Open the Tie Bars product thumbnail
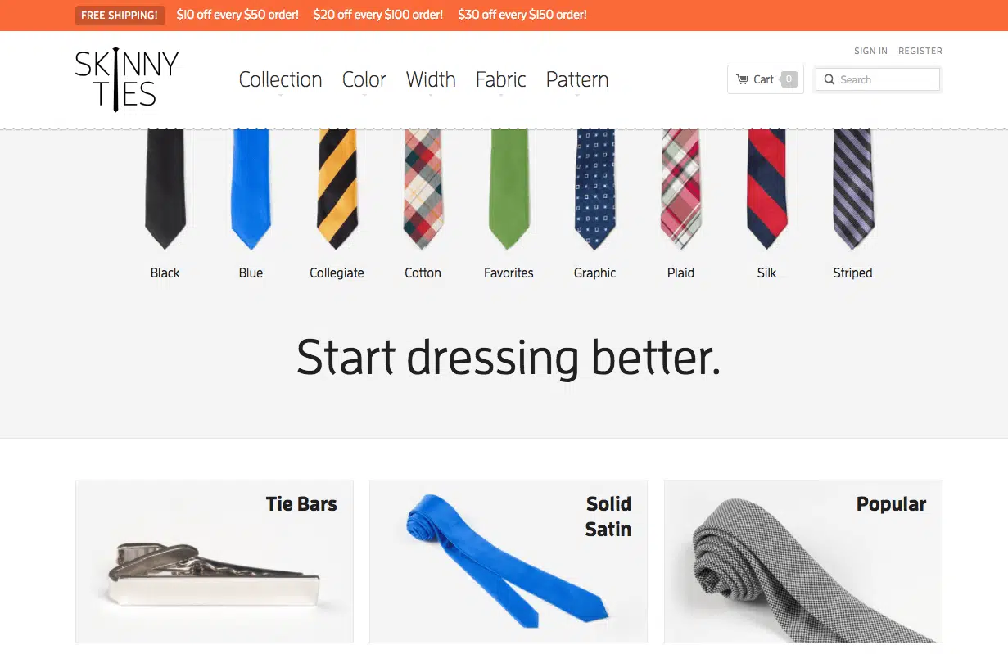The width and height of the screenshot is (1008, 654). pos(215,562)
